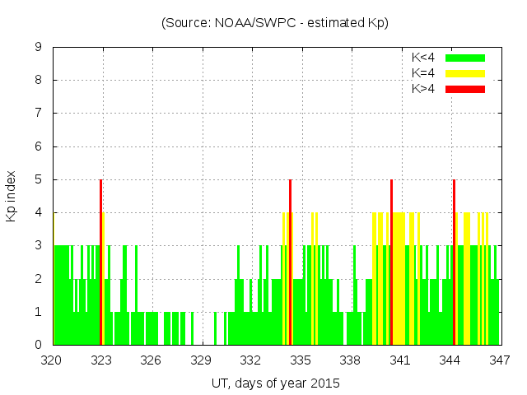Select the 0 tick label on y-axis

pos(38,345)
